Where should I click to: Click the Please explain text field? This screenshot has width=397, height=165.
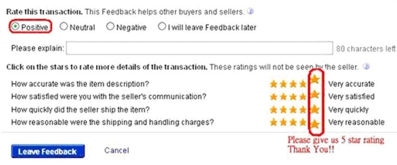tap(199, 48)
